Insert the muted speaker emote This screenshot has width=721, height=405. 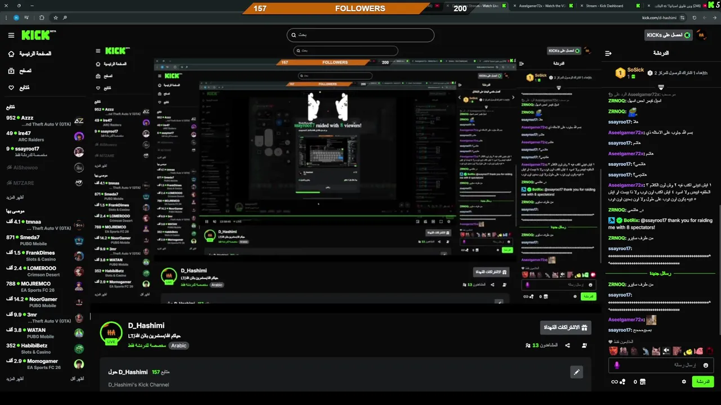(x=667, y=350)
